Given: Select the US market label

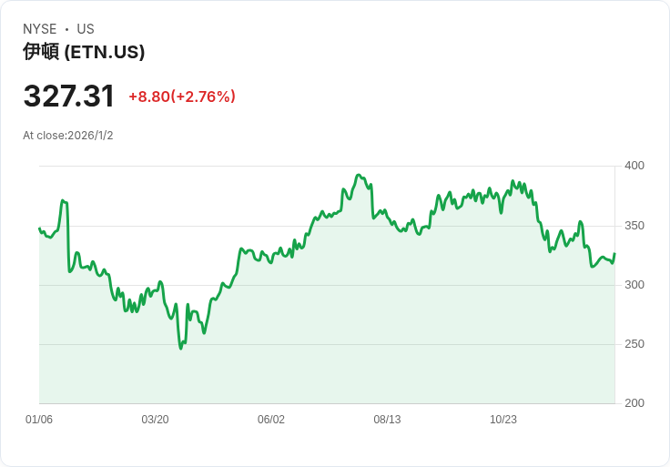Looking at the screenshot, I should tap(86, 29).
